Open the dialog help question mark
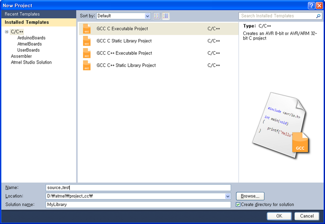325x224 pixels. tap(311, 6)
